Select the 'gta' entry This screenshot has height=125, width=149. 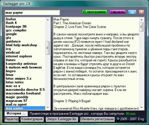pyautogui.click(x=25, y=38)
